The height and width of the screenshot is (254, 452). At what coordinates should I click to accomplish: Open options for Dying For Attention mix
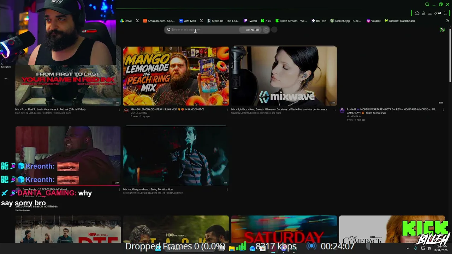pos(227,190)
